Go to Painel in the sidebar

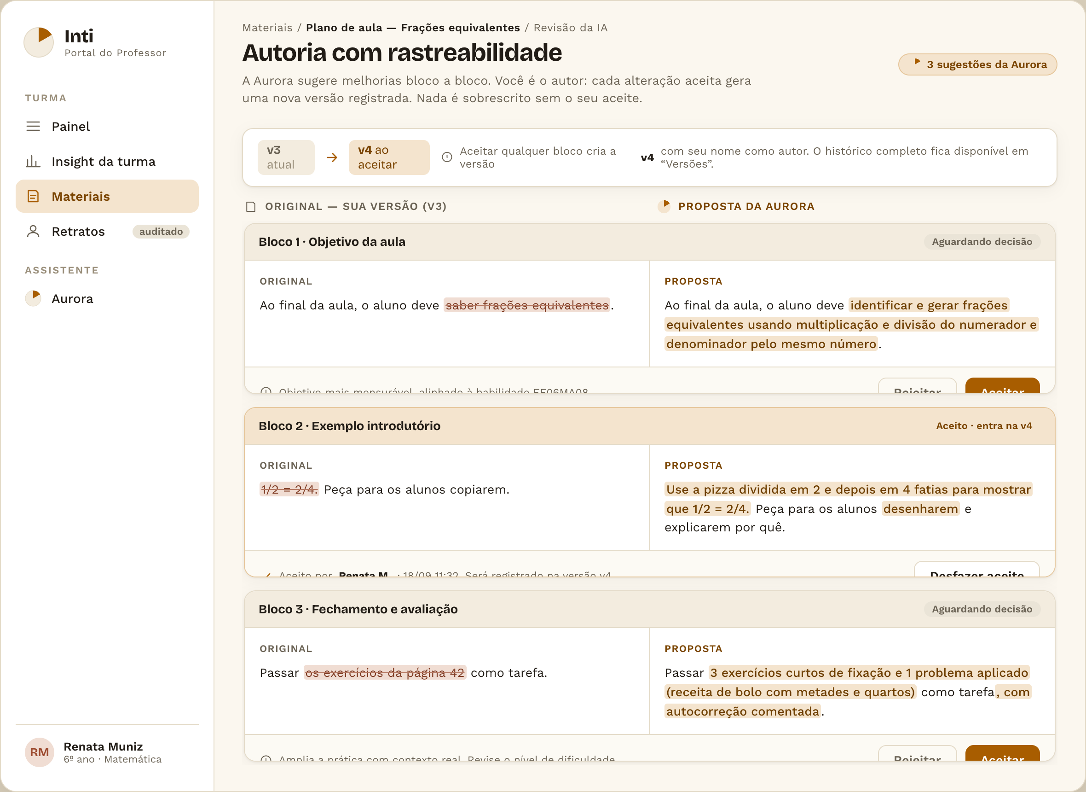pyautogui.click(x=107, y=126)
